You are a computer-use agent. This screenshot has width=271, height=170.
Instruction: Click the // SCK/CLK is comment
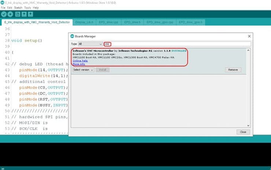(x=30, y=129)
